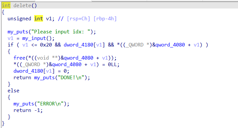Click the rsp+Ch stack comment
The width and height of the screenshot is (238, 128).
[x=78, y=19]
